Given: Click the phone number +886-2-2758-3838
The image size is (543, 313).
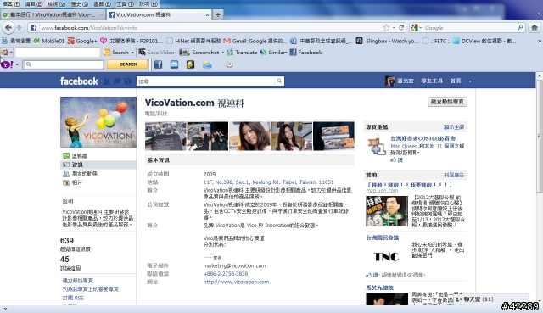Looking at the screenshot, I should tap(226, 273).
